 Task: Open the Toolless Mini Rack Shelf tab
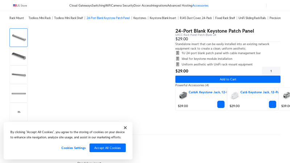(x=69, y=18)
